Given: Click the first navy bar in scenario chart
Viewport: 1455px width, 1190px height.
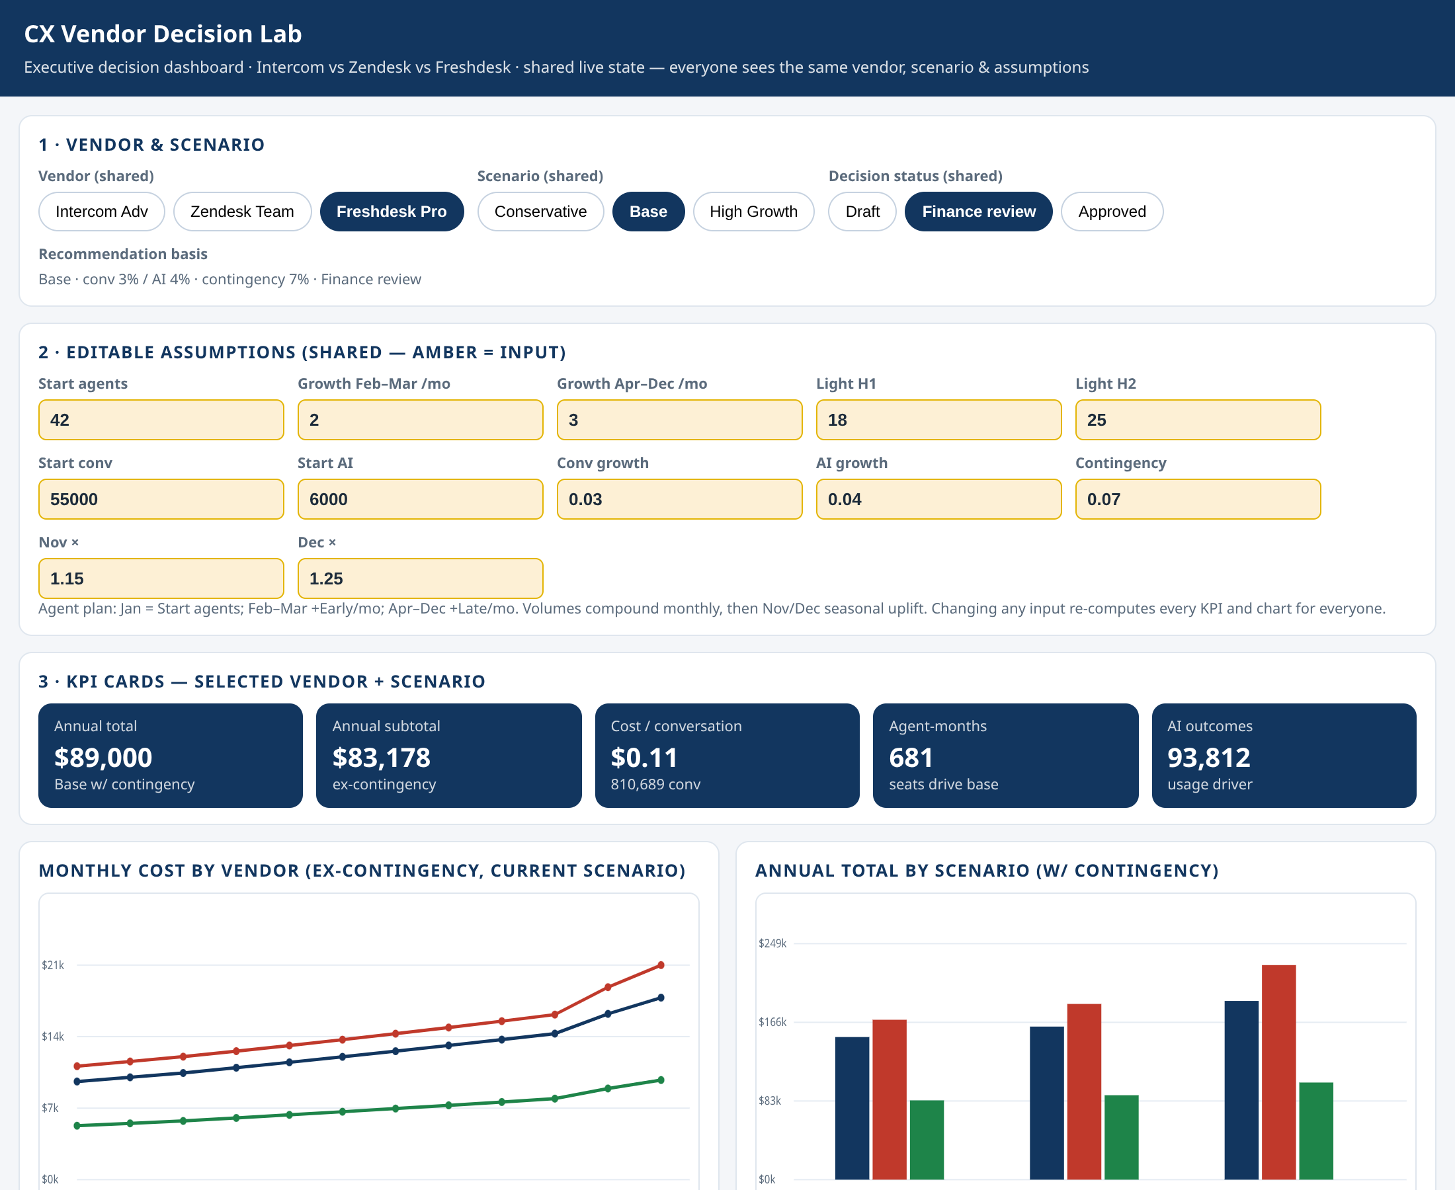Looking at the screenshot, I should (852, 1109).
